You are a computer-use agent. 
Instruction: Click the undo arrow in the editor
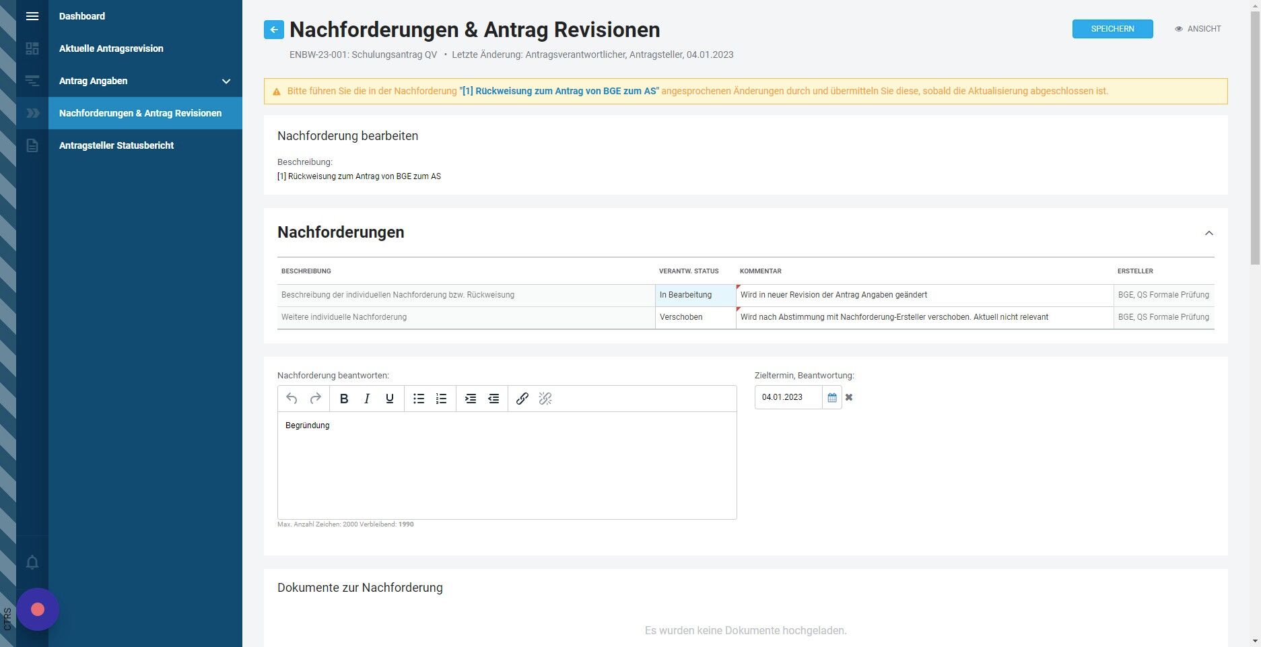292,399
